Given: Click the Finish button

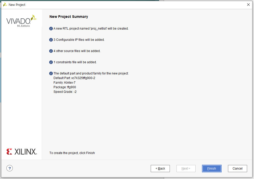Looking at the screenshot, I should coord(212,169).
